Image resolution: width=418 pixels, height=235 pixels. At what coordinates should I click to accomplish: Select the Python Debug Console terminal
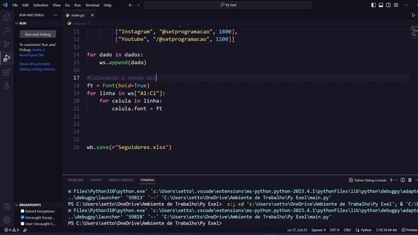367,180
